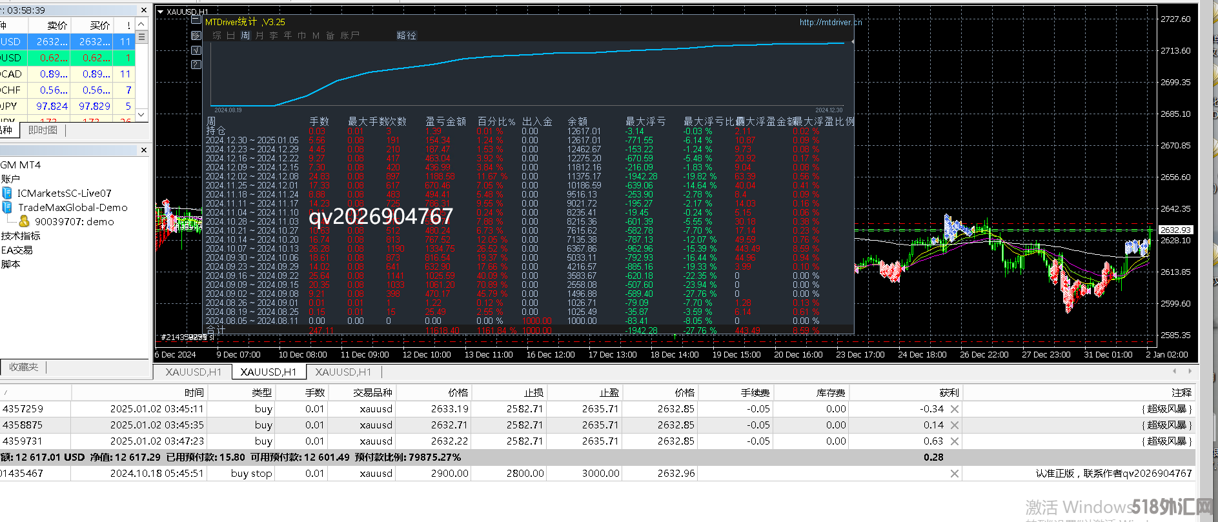Open the MTDriver question mark help icon

[x=196, y=65]
